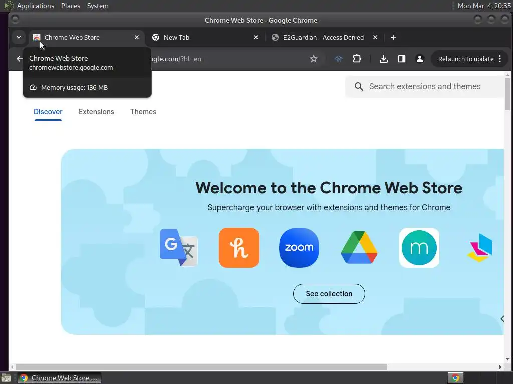Screen dimensions: 513x384
Task: Open the tab search dropdown arrow
Action: coord(19,37)
